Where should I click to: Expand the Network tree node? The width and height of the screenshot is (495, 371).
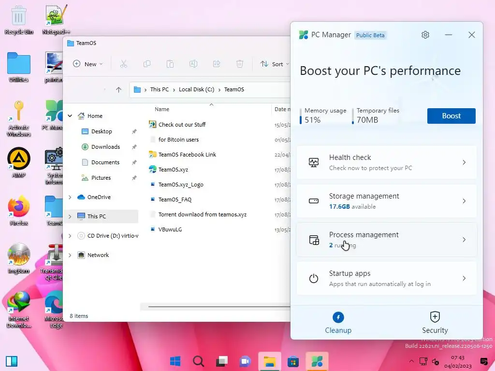(x=70, y=255)
